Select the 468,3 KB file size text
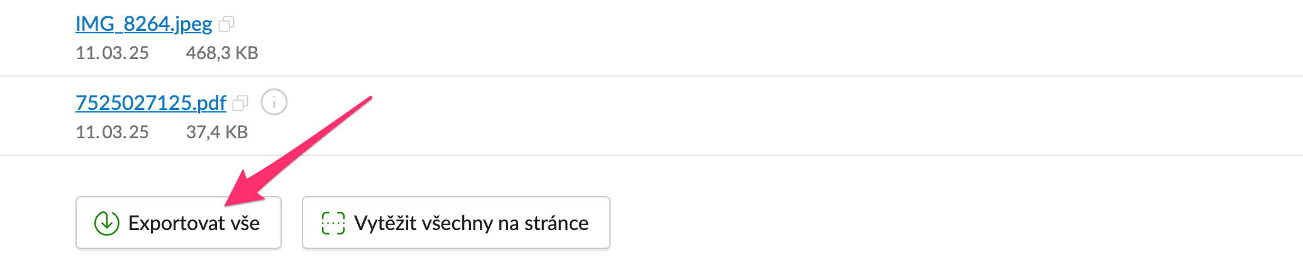1303x264 pixels. click(222, 53)
